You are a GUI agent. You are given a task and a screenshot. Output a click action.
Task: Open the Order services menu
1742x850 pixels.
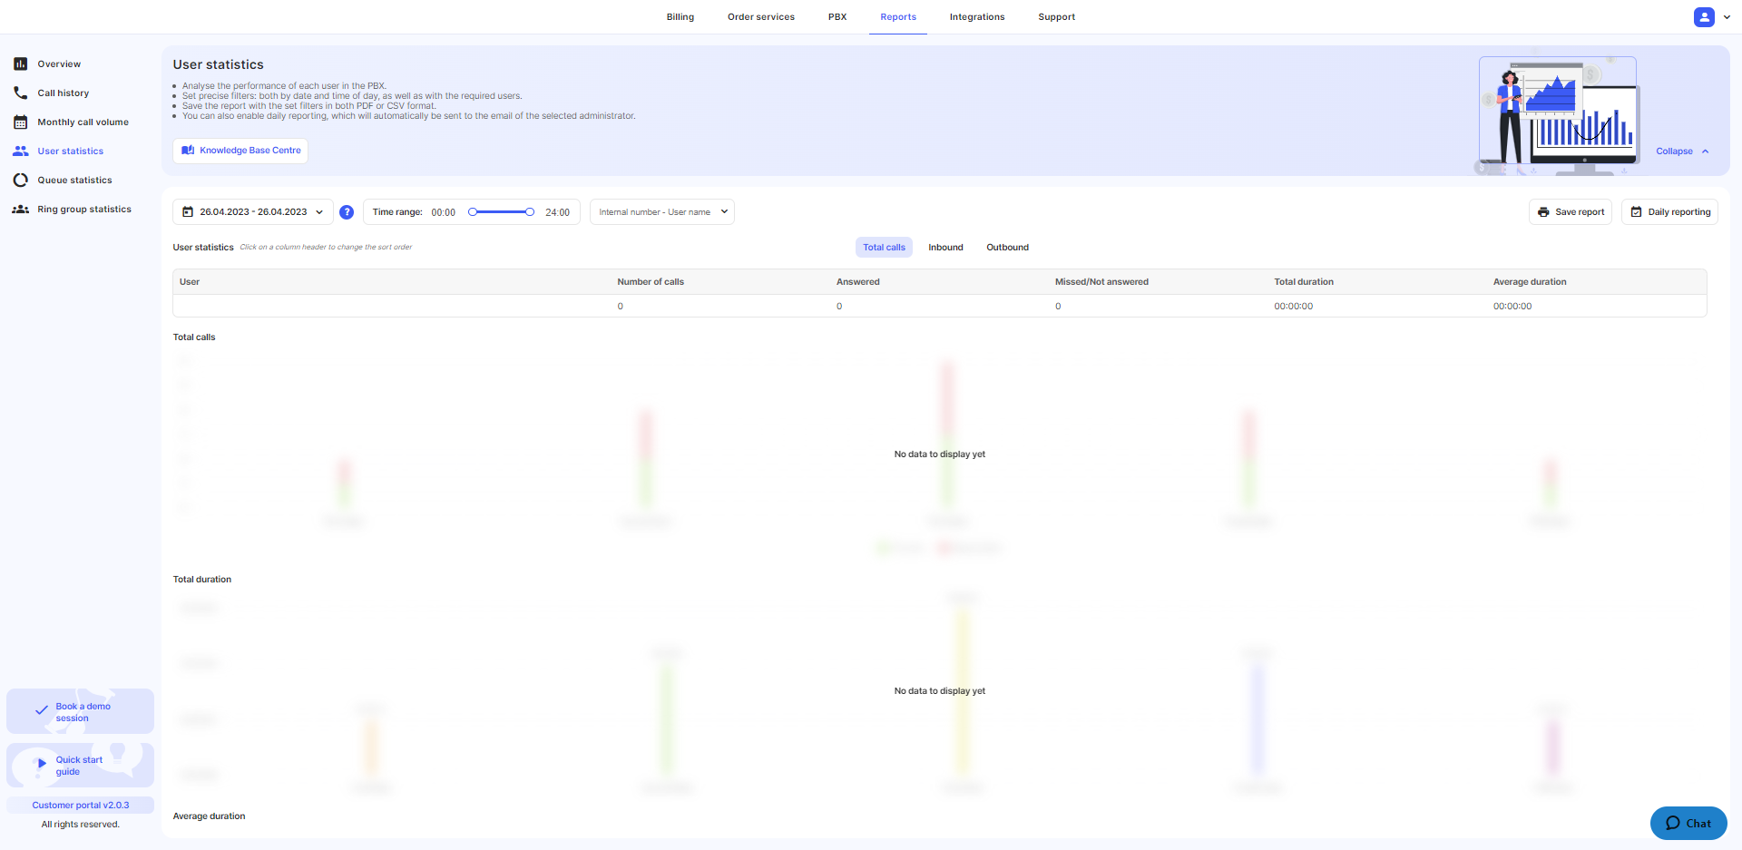point(761,16)
